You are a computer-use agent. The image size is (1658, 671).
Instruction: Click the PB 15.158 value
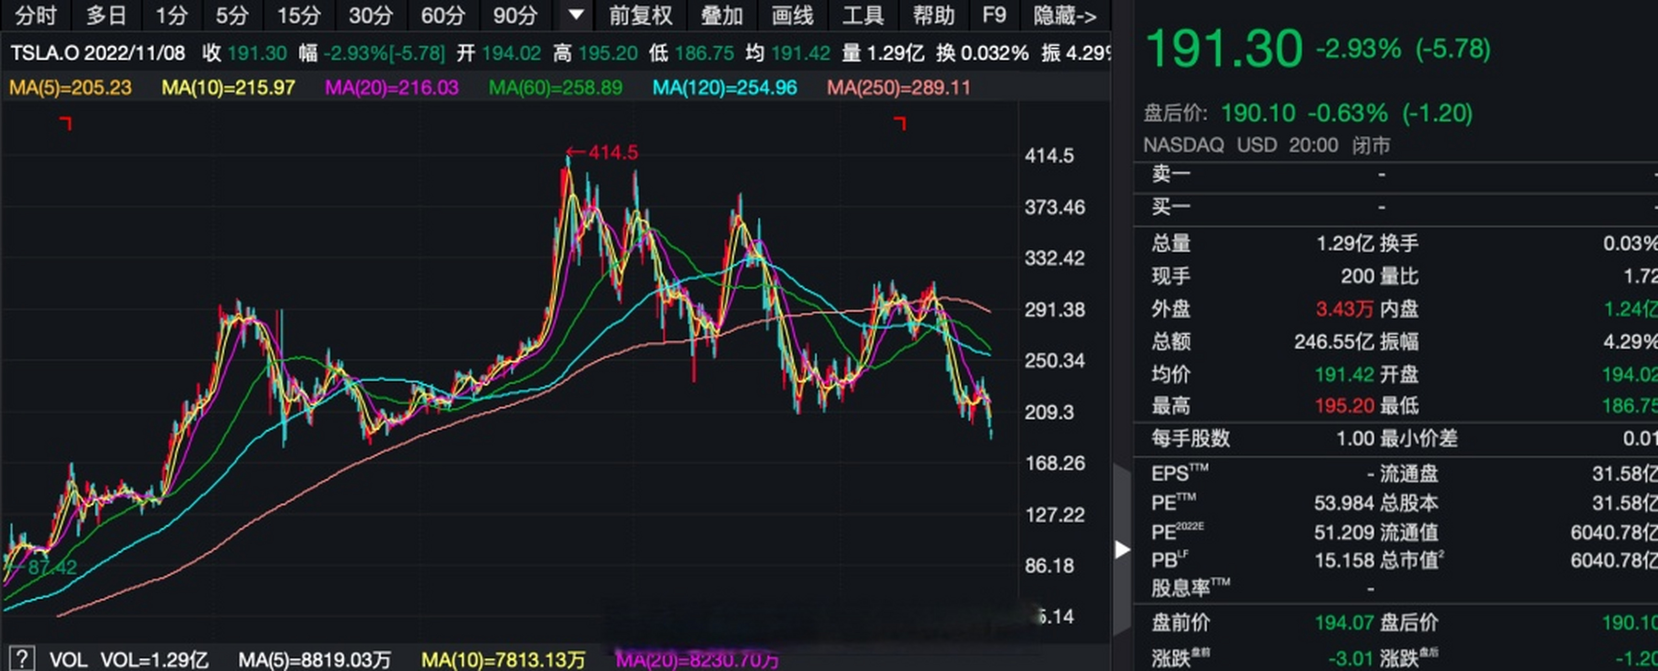point(1344,560)
